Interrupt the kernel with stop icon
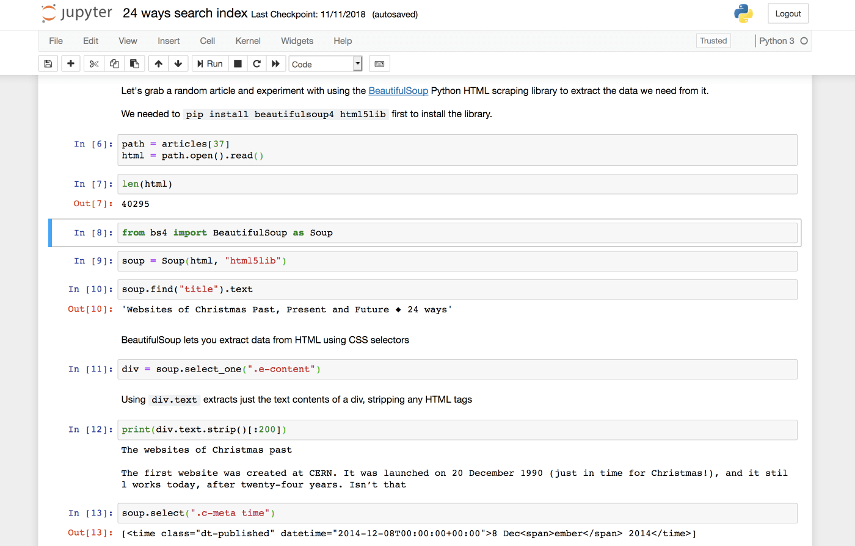The width and height of the screenshot is (855, 546). 238,63
